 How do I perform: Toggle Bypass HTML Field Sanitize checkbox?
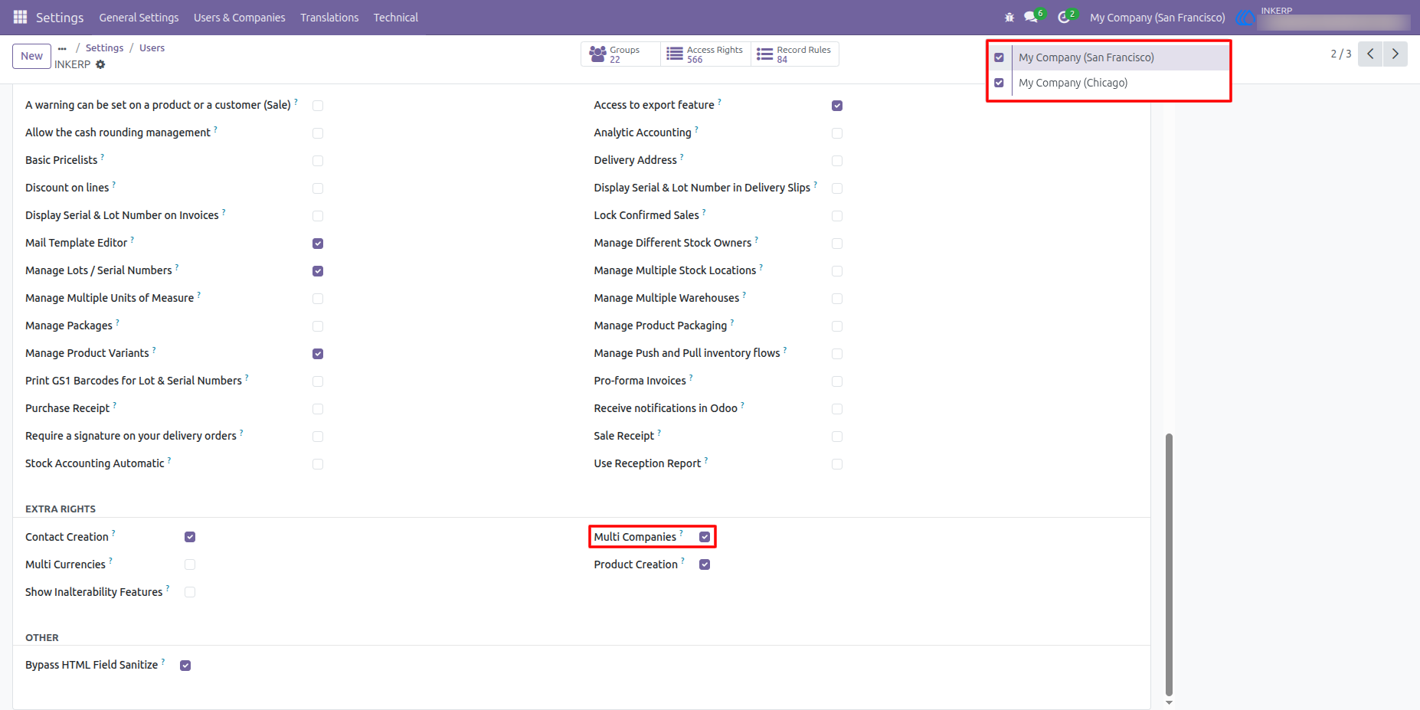[x=185, y=666]
